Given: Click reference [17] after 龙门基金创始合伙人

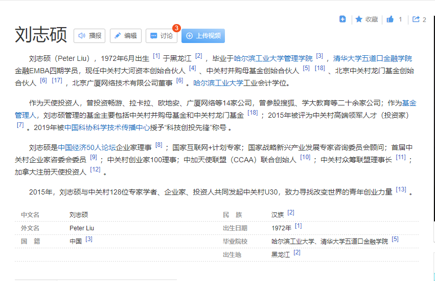Looking at the screenshot, I should pos(57,80).
